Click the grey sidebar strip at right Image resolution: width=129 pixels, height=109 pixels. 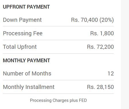[x=125, y=54]
